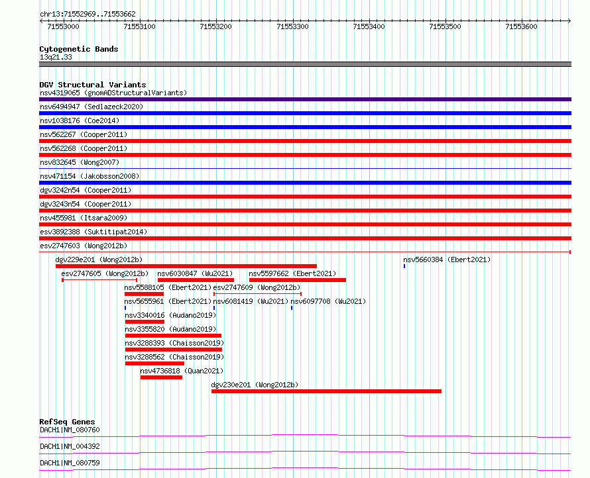Open nsv455981 Itsara2009 variant label
Viewport: 590px width, 478px height.
[84, 218]
